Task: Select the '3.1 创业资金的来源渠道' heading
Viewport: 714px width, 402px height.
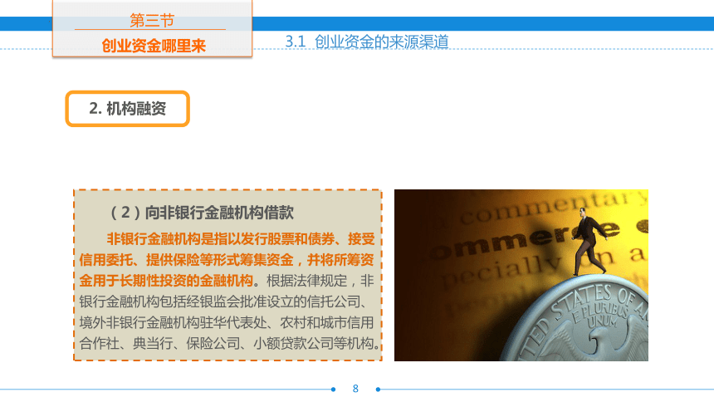Action: point(367,42)
